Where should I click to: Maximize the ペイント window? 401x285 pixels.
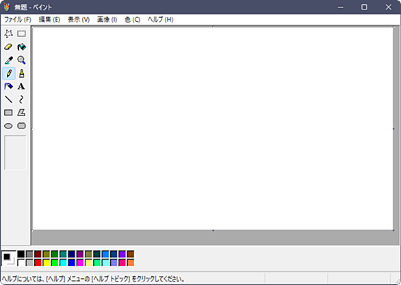coord(364,7)
